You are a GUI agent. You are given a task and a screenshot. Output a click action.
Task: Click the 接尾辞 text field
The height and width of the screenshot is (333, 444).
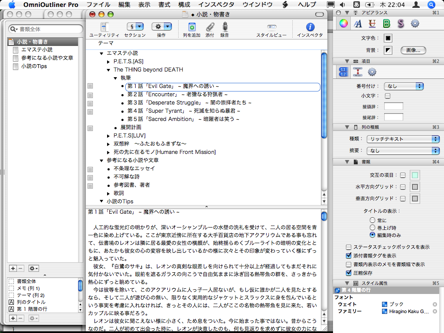click(394, 117)
